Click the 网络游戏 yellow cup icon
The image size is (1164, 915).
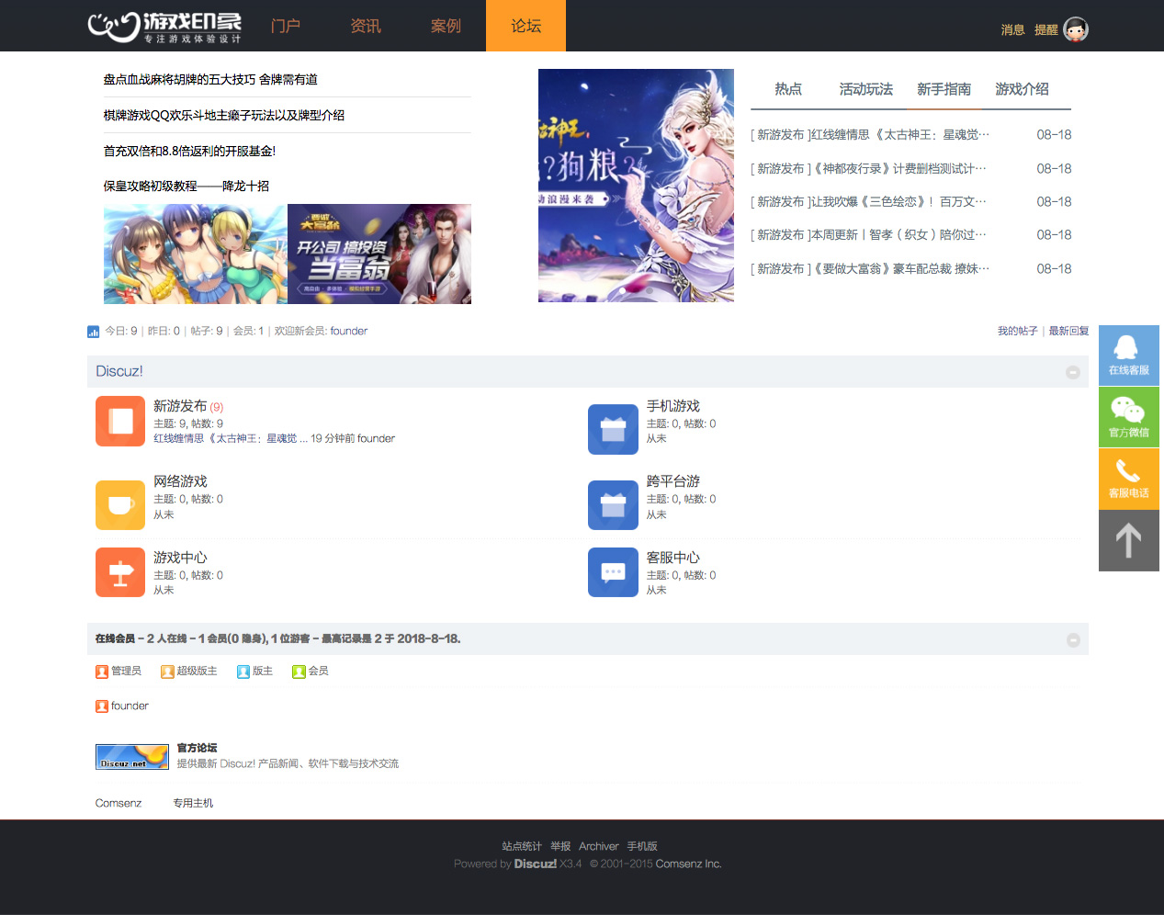point(120,504)
